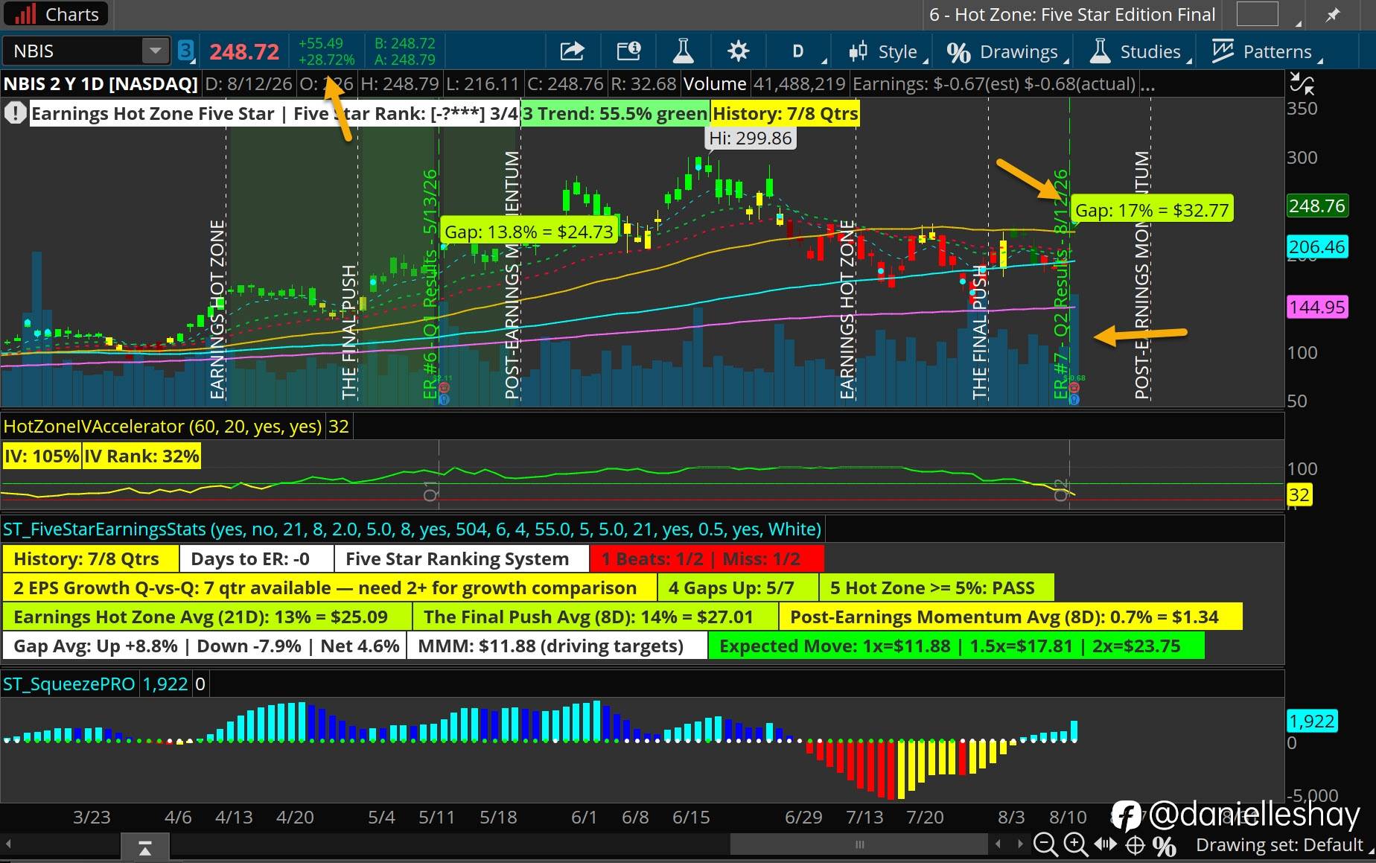The width and height of the screenshot is (1376, 863).
Task: Click the Days to ER: -0 cell
Action: pyautogui.click(x=257, y=558)
